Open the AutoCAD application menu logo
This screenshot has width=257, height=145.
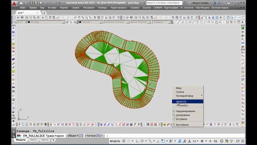(x=14, y=4)
